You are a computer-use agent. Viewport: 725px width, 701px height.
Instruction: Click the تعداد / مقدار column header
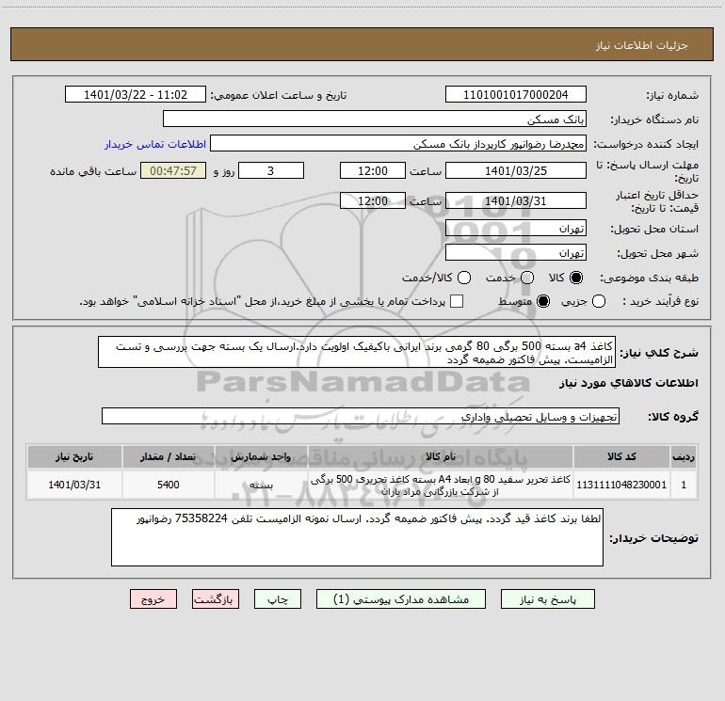point(168,456)
